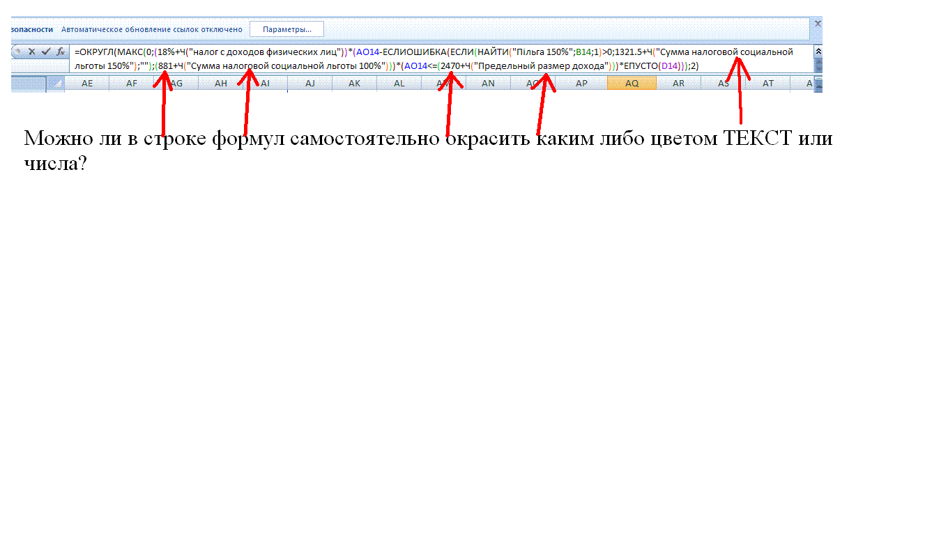Click ЕСЛИОШИБКА function name in formula
Image resolution: width=948 pixels, height=535 pixels.
tap(415, 52)
